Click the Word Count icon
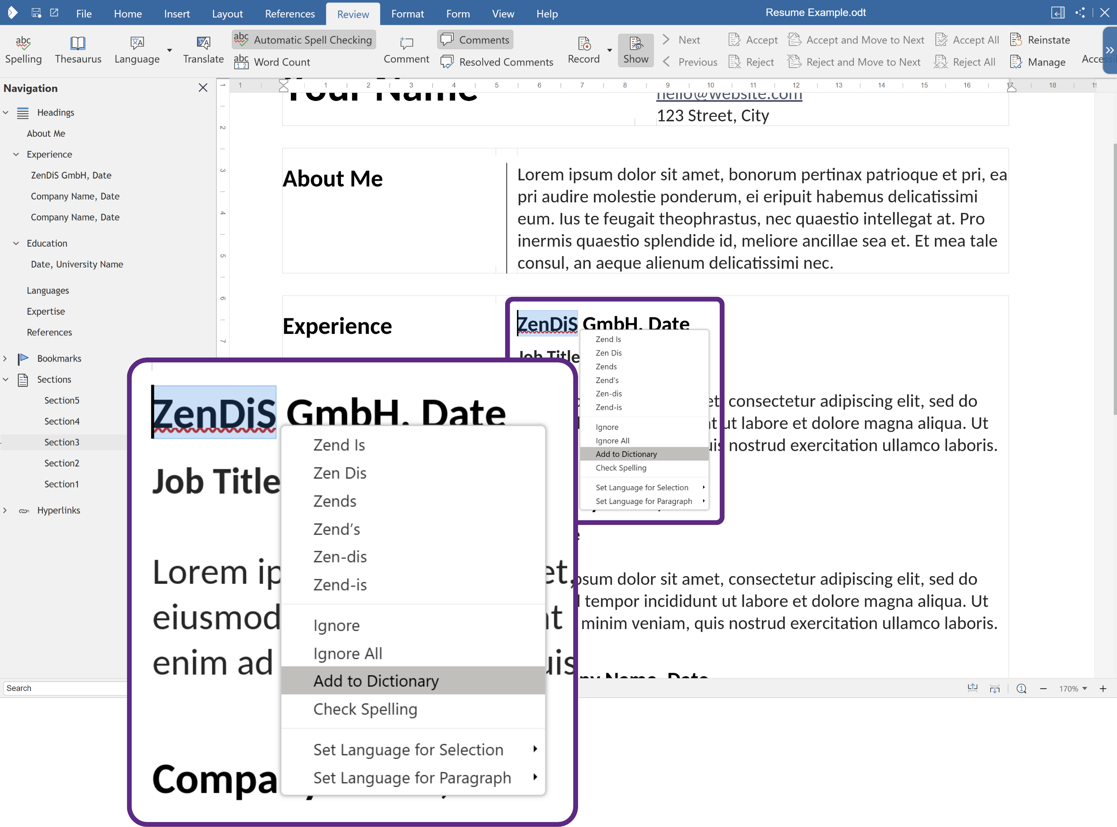Image resolution: width=1117 pixels, height=827 pixels. 241,62
